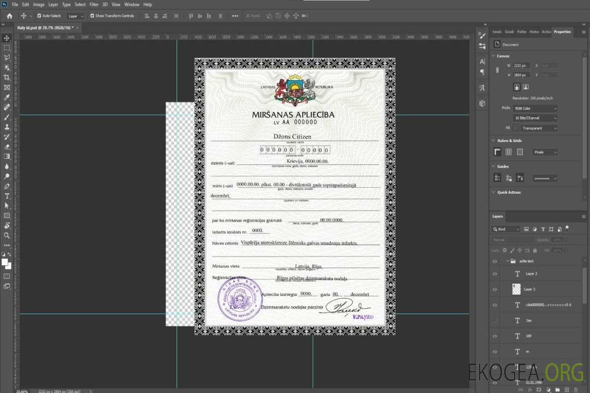Open the File menu
Image resolution: width=590 pixels, height=393 pixels.
coord(15,4)
